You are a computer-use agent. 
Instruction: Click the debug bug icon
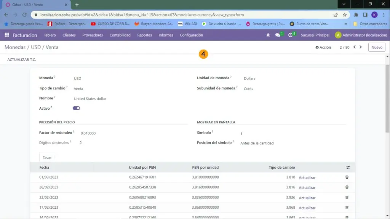(x=268, y=35)
